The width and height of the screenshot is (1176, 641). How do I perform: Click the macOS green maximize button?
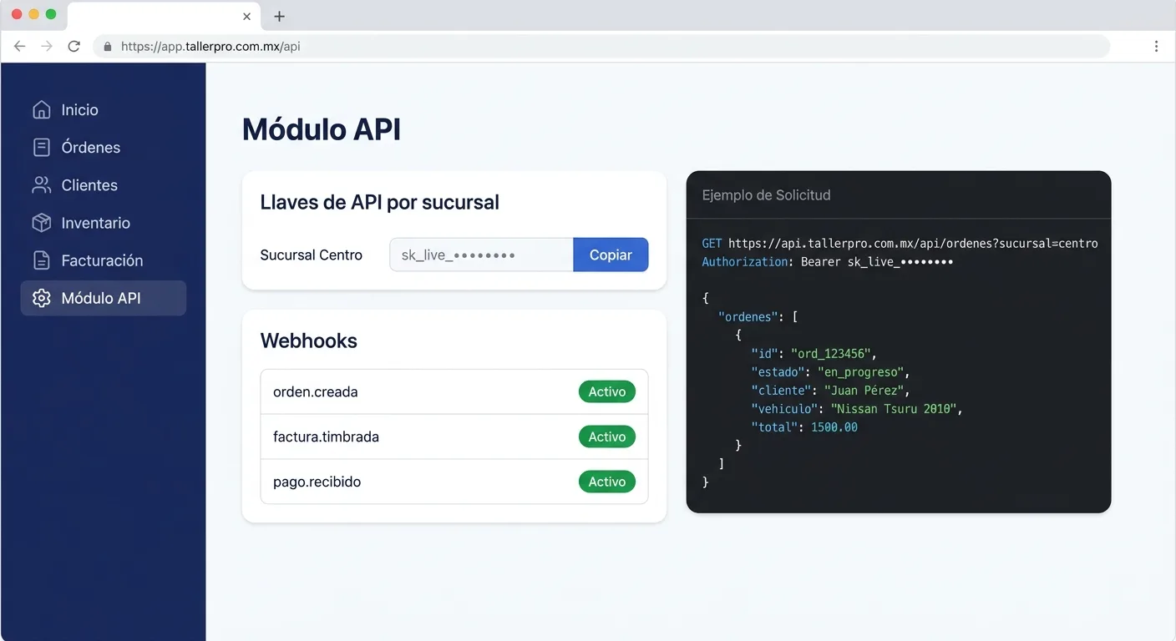click(x=51, y=14)
